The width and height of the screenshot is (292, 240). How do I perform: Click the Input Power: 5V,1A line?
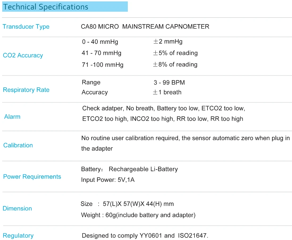108,180
